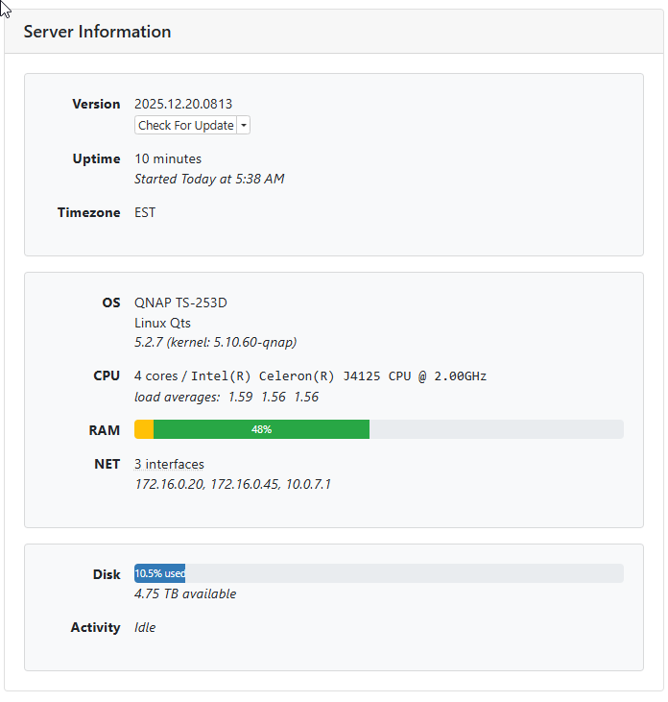Click the 4.75 TB available text
The width and height of the screenshot is (668, 702).
coord(185,593)
